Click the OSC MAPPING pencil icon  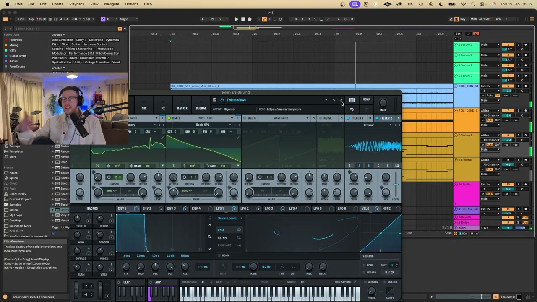355,282
